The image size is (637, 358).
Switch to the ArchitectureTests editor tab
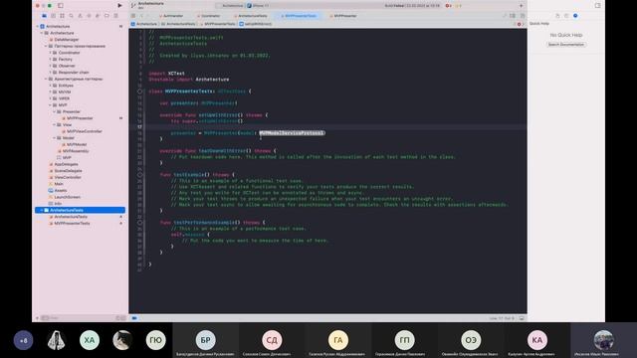(x=251, y=16)
